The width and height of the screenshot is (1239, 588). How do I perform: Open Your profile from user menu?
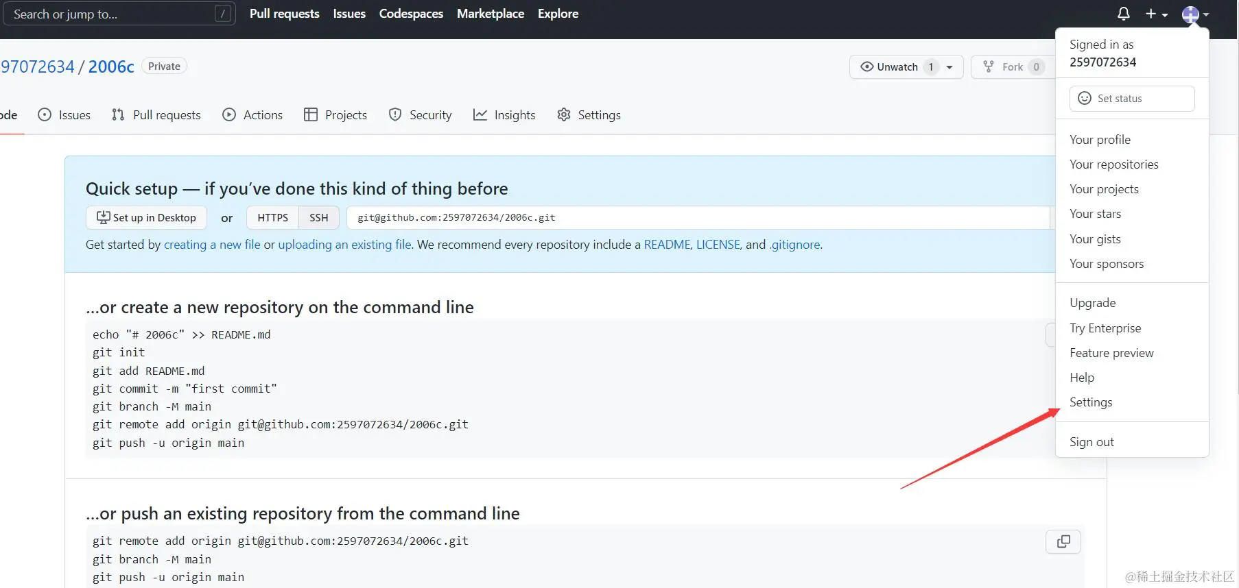point(1100,140)
